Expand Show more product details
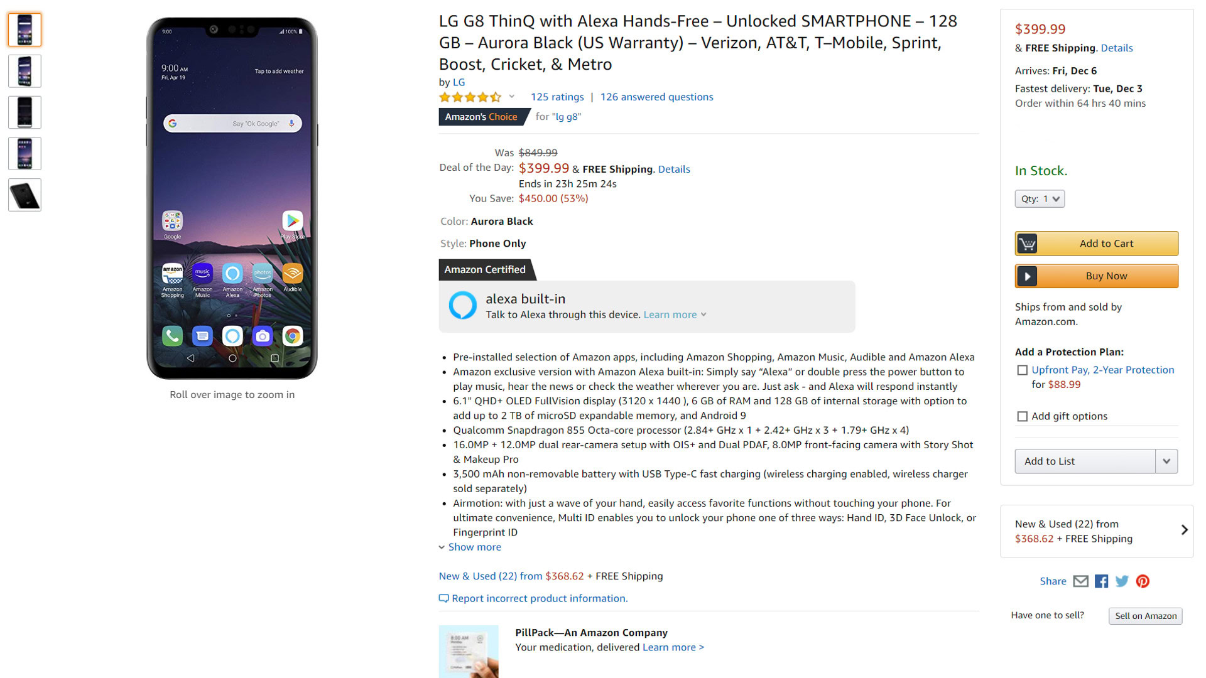 [474, 547]
